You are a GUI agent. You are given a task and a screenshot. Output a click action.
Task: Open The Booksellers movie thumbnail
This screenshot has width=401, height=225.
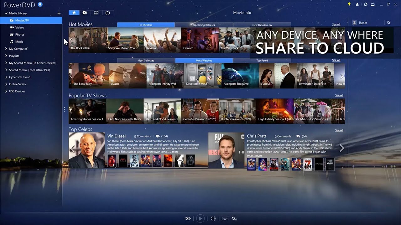pyautogui.click(x=87, y=40)
